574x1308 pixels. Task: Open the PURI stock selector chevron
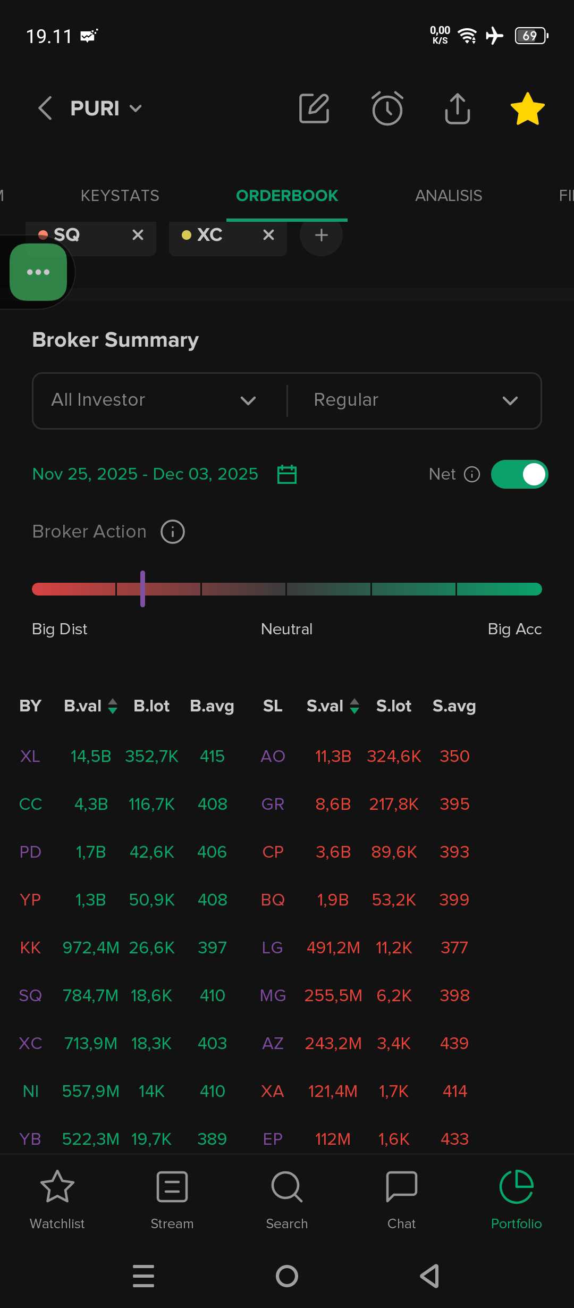pos(136,108)
